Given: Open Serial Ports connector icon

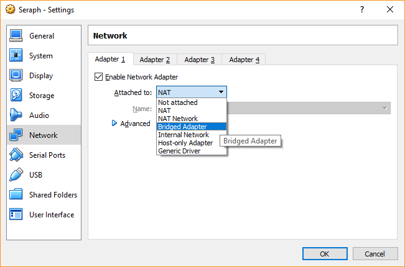Looking at the screenshot, I should [16, 155].
